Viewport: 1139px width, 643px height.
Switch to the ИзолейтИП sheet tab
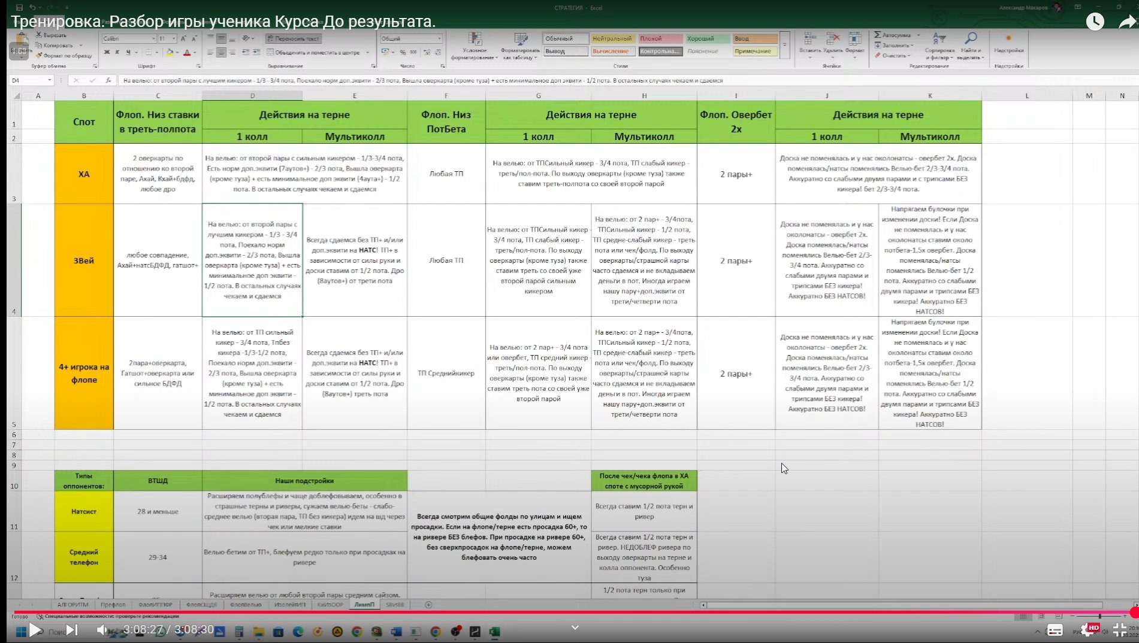290,605
